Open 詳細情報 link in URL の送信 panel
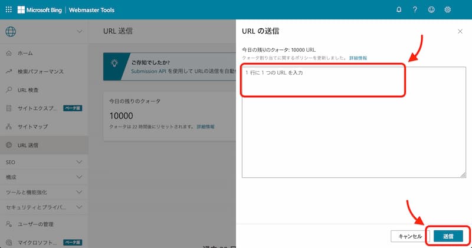The width and height of the screenshot is (472, 248). 358,58
